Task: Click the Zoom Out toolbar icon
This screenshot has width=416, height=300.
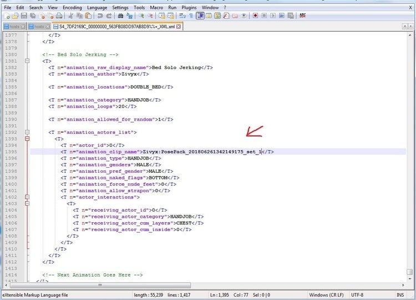Action: tap(150, 16)
